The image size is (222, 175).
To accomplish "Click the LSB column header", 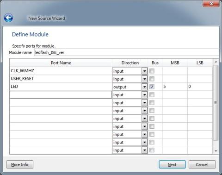I will click(200, 63).
